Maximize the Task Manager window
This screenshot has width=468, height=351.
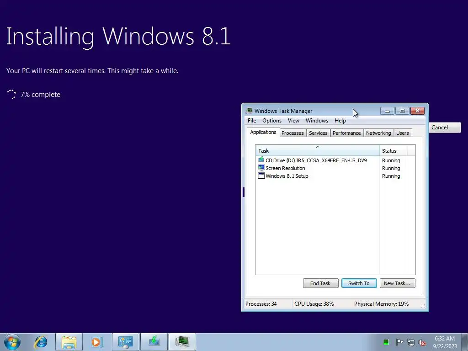point(402,111)
